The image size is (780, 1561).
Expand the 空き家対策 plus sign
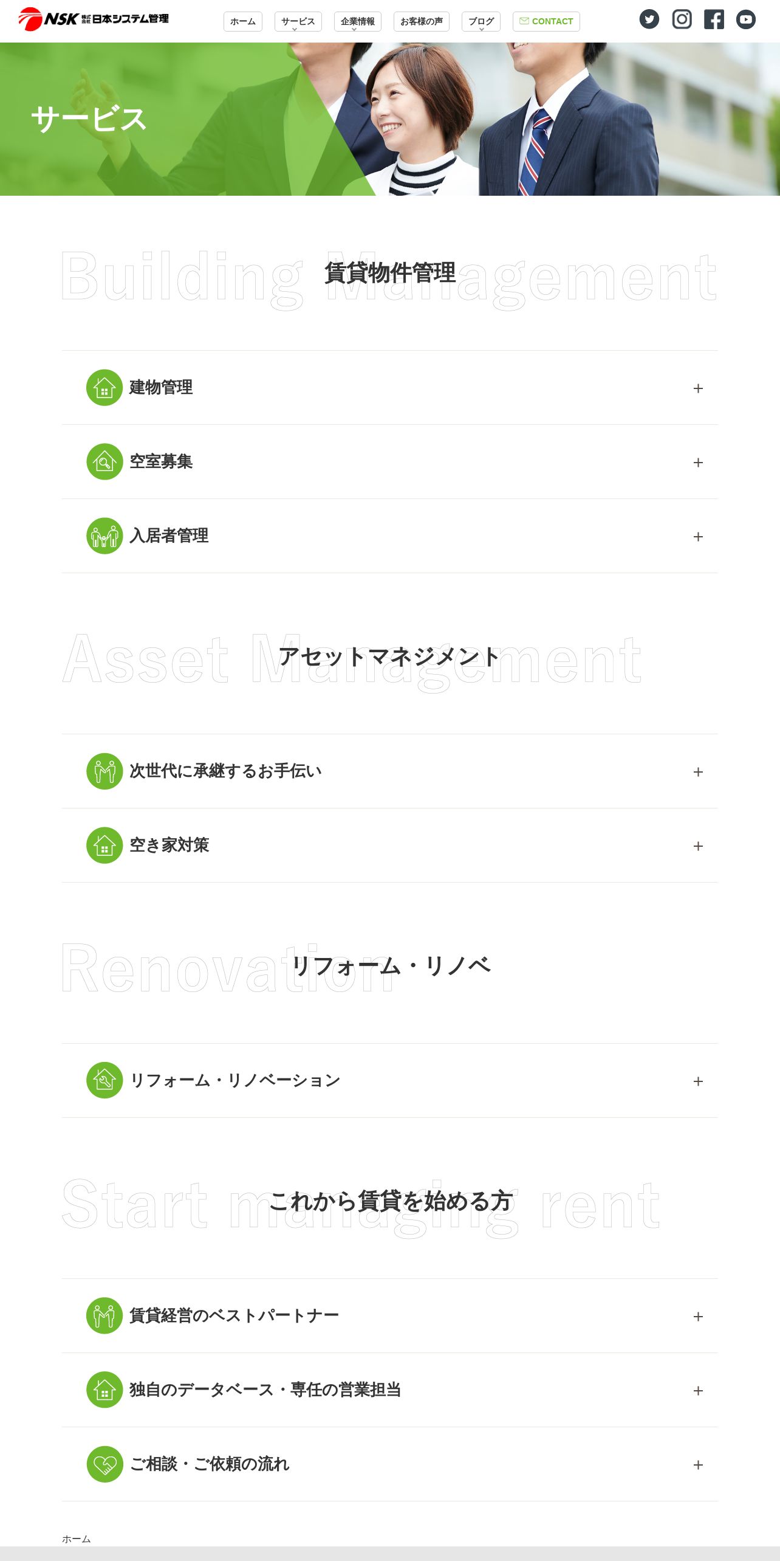699,846
